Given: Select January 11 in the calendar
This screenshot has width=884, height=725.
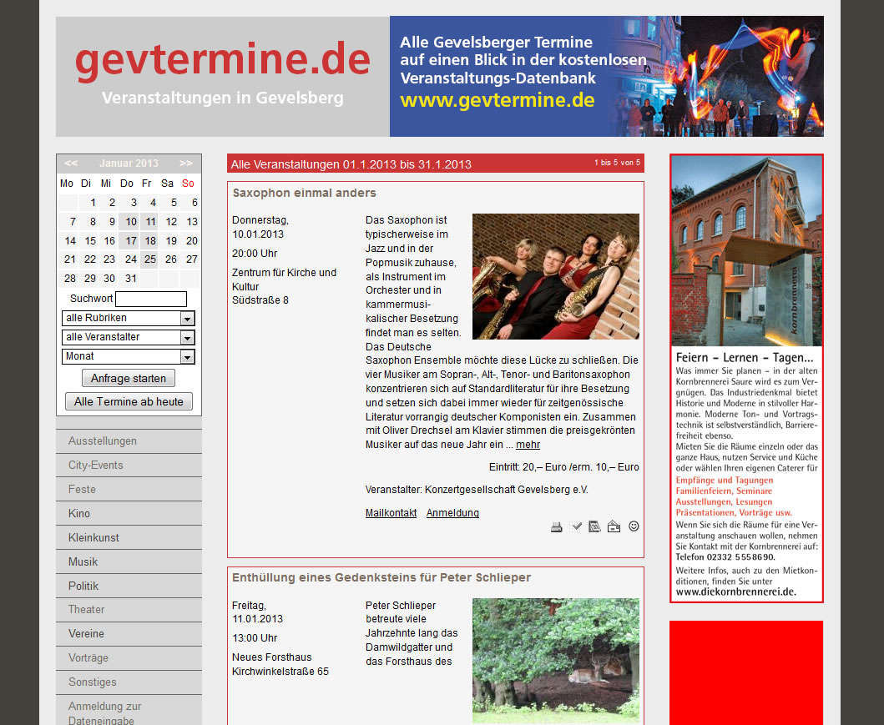Looking at the screenshot, I should (150, 222).
